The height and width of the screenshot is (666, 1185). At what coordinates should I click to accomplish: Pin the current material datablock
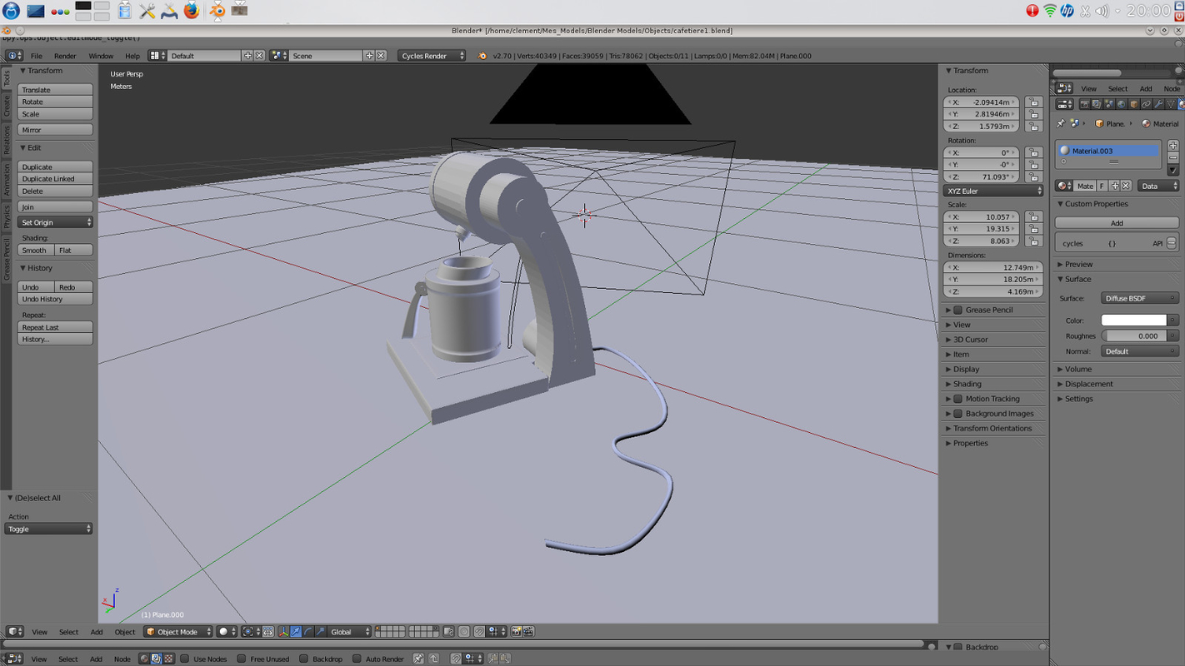point(1061,123)
